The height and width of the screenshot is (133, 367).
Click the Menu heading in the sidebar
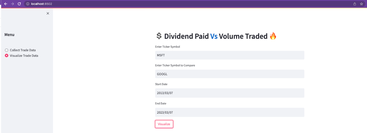pyautogui.click(x=9, y=35)
